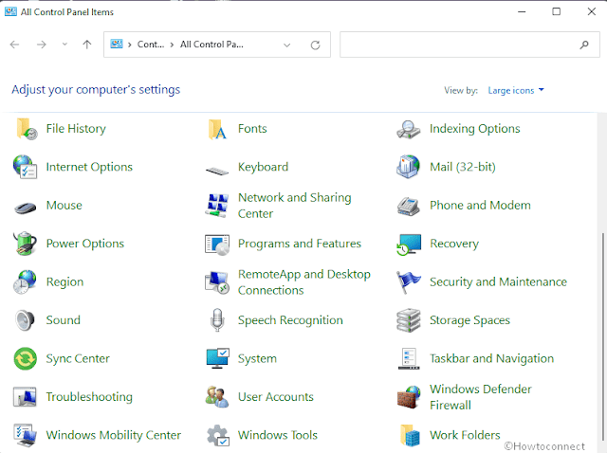Open the Mouse icon
This screenshot has height=453, width=607.
pos(26,208)
